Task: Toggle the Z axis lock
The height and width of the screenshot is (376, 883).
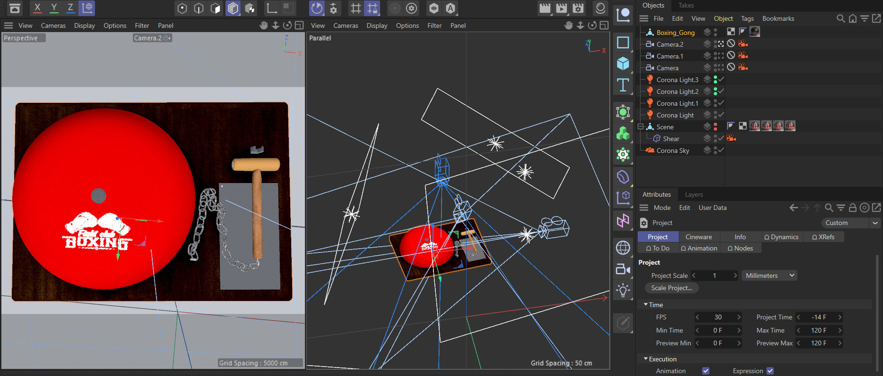Action: [x=70, y=8]
